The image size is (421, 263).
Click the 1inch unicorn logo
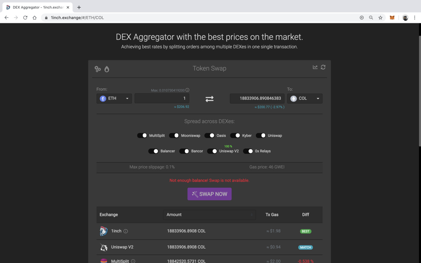104,231
